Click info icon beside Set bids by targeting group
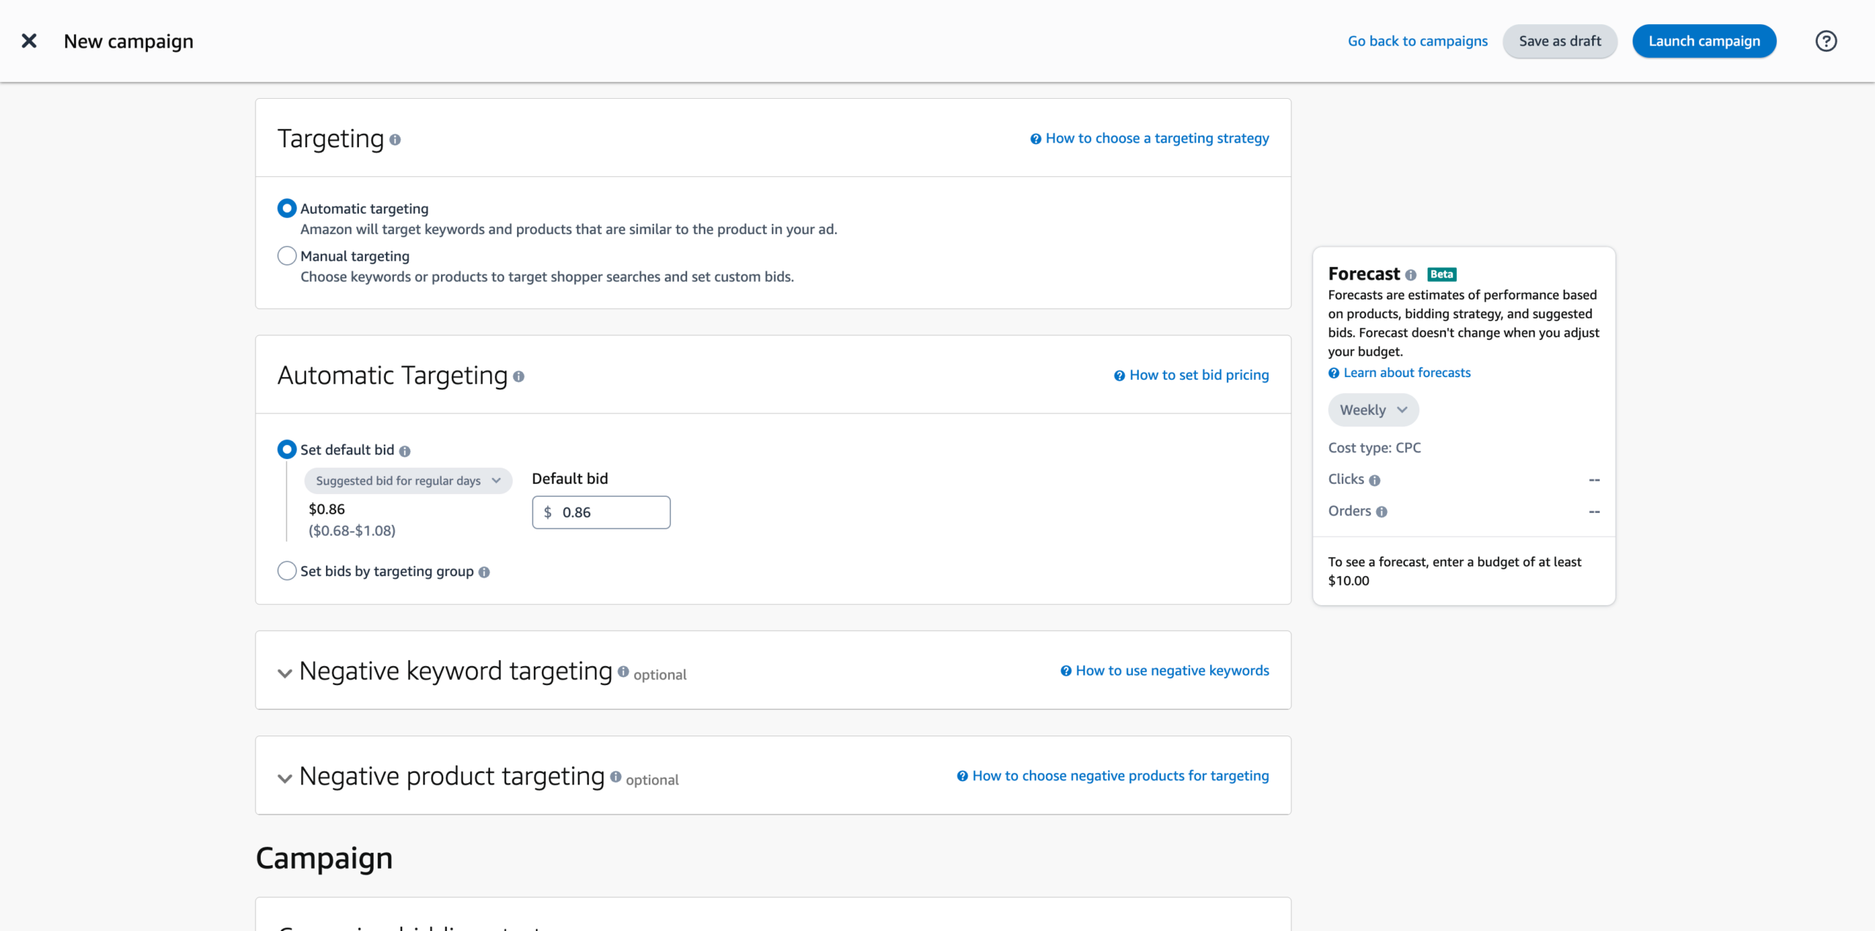1875x931 pixels. point(484,572)
